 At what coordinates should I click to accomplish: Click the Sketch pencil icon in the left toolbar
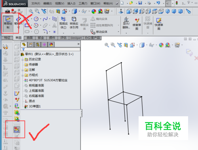pyautogui.click(x=17, y=93)
